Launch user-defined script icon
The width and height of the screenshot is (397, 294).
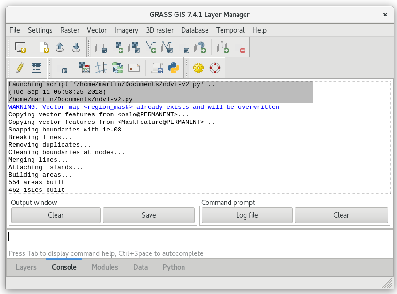[x=157, y=68]
